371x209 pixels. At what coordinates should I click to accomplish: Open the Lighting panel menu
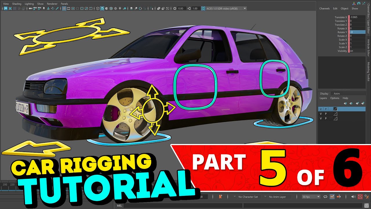(29, 4)
